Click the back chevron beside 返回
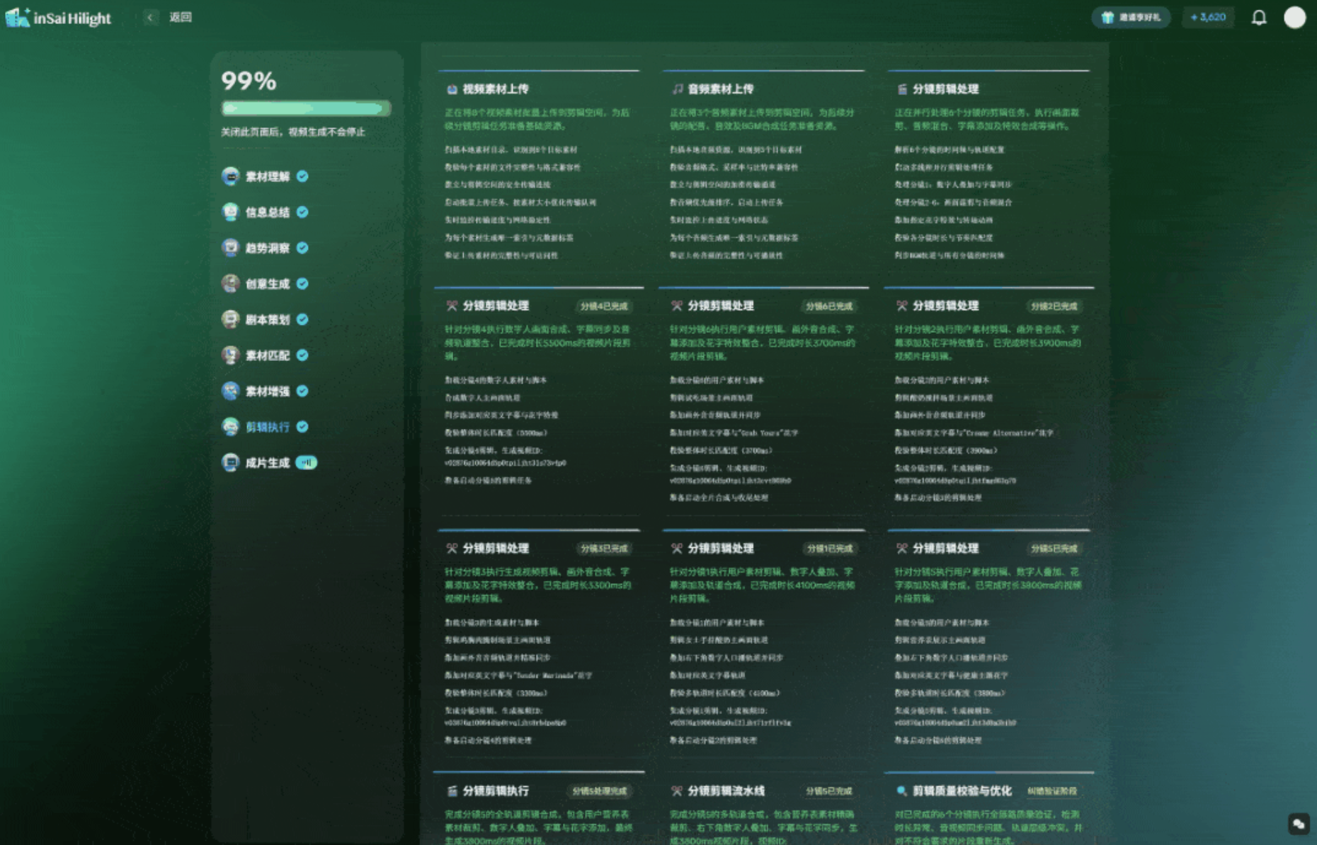This screenshot has height=845, width=1317. coord(149,17)
